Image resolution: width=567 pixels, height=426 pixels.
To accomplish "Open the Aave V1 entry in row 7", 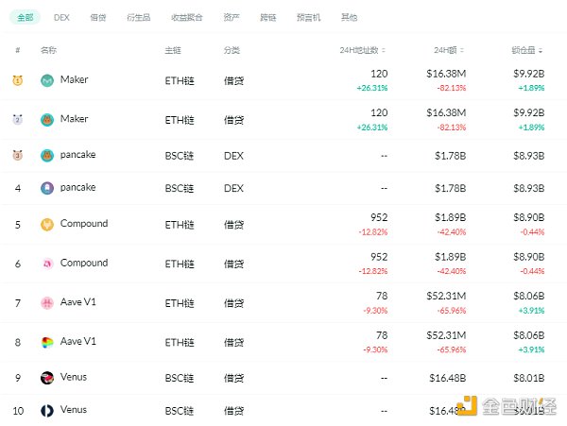I will click(x=78, y=302).
